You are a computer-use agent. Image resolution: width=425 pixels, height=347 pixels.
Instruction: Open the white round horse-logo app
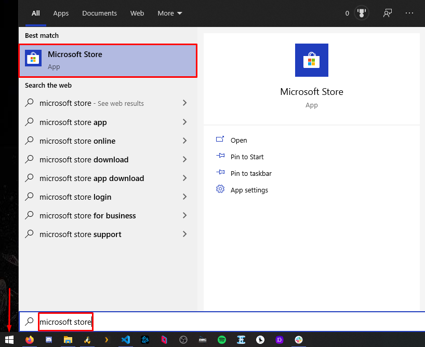tap(260, 340)
